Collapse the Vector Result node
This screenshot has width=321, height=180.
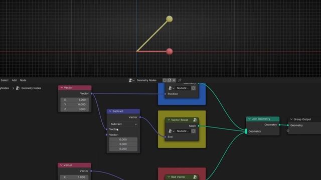pos(169,120)
